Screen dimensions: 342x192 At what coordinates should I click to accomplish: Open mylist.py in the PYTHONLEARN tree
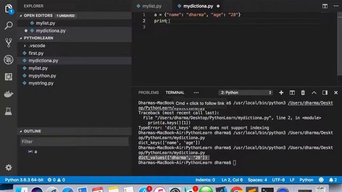[74, 68]
